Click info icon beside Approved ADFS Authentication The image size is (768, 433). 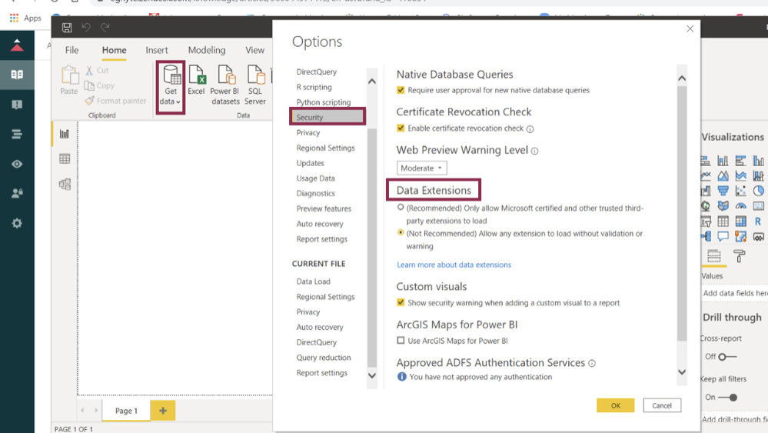point(592,364)
